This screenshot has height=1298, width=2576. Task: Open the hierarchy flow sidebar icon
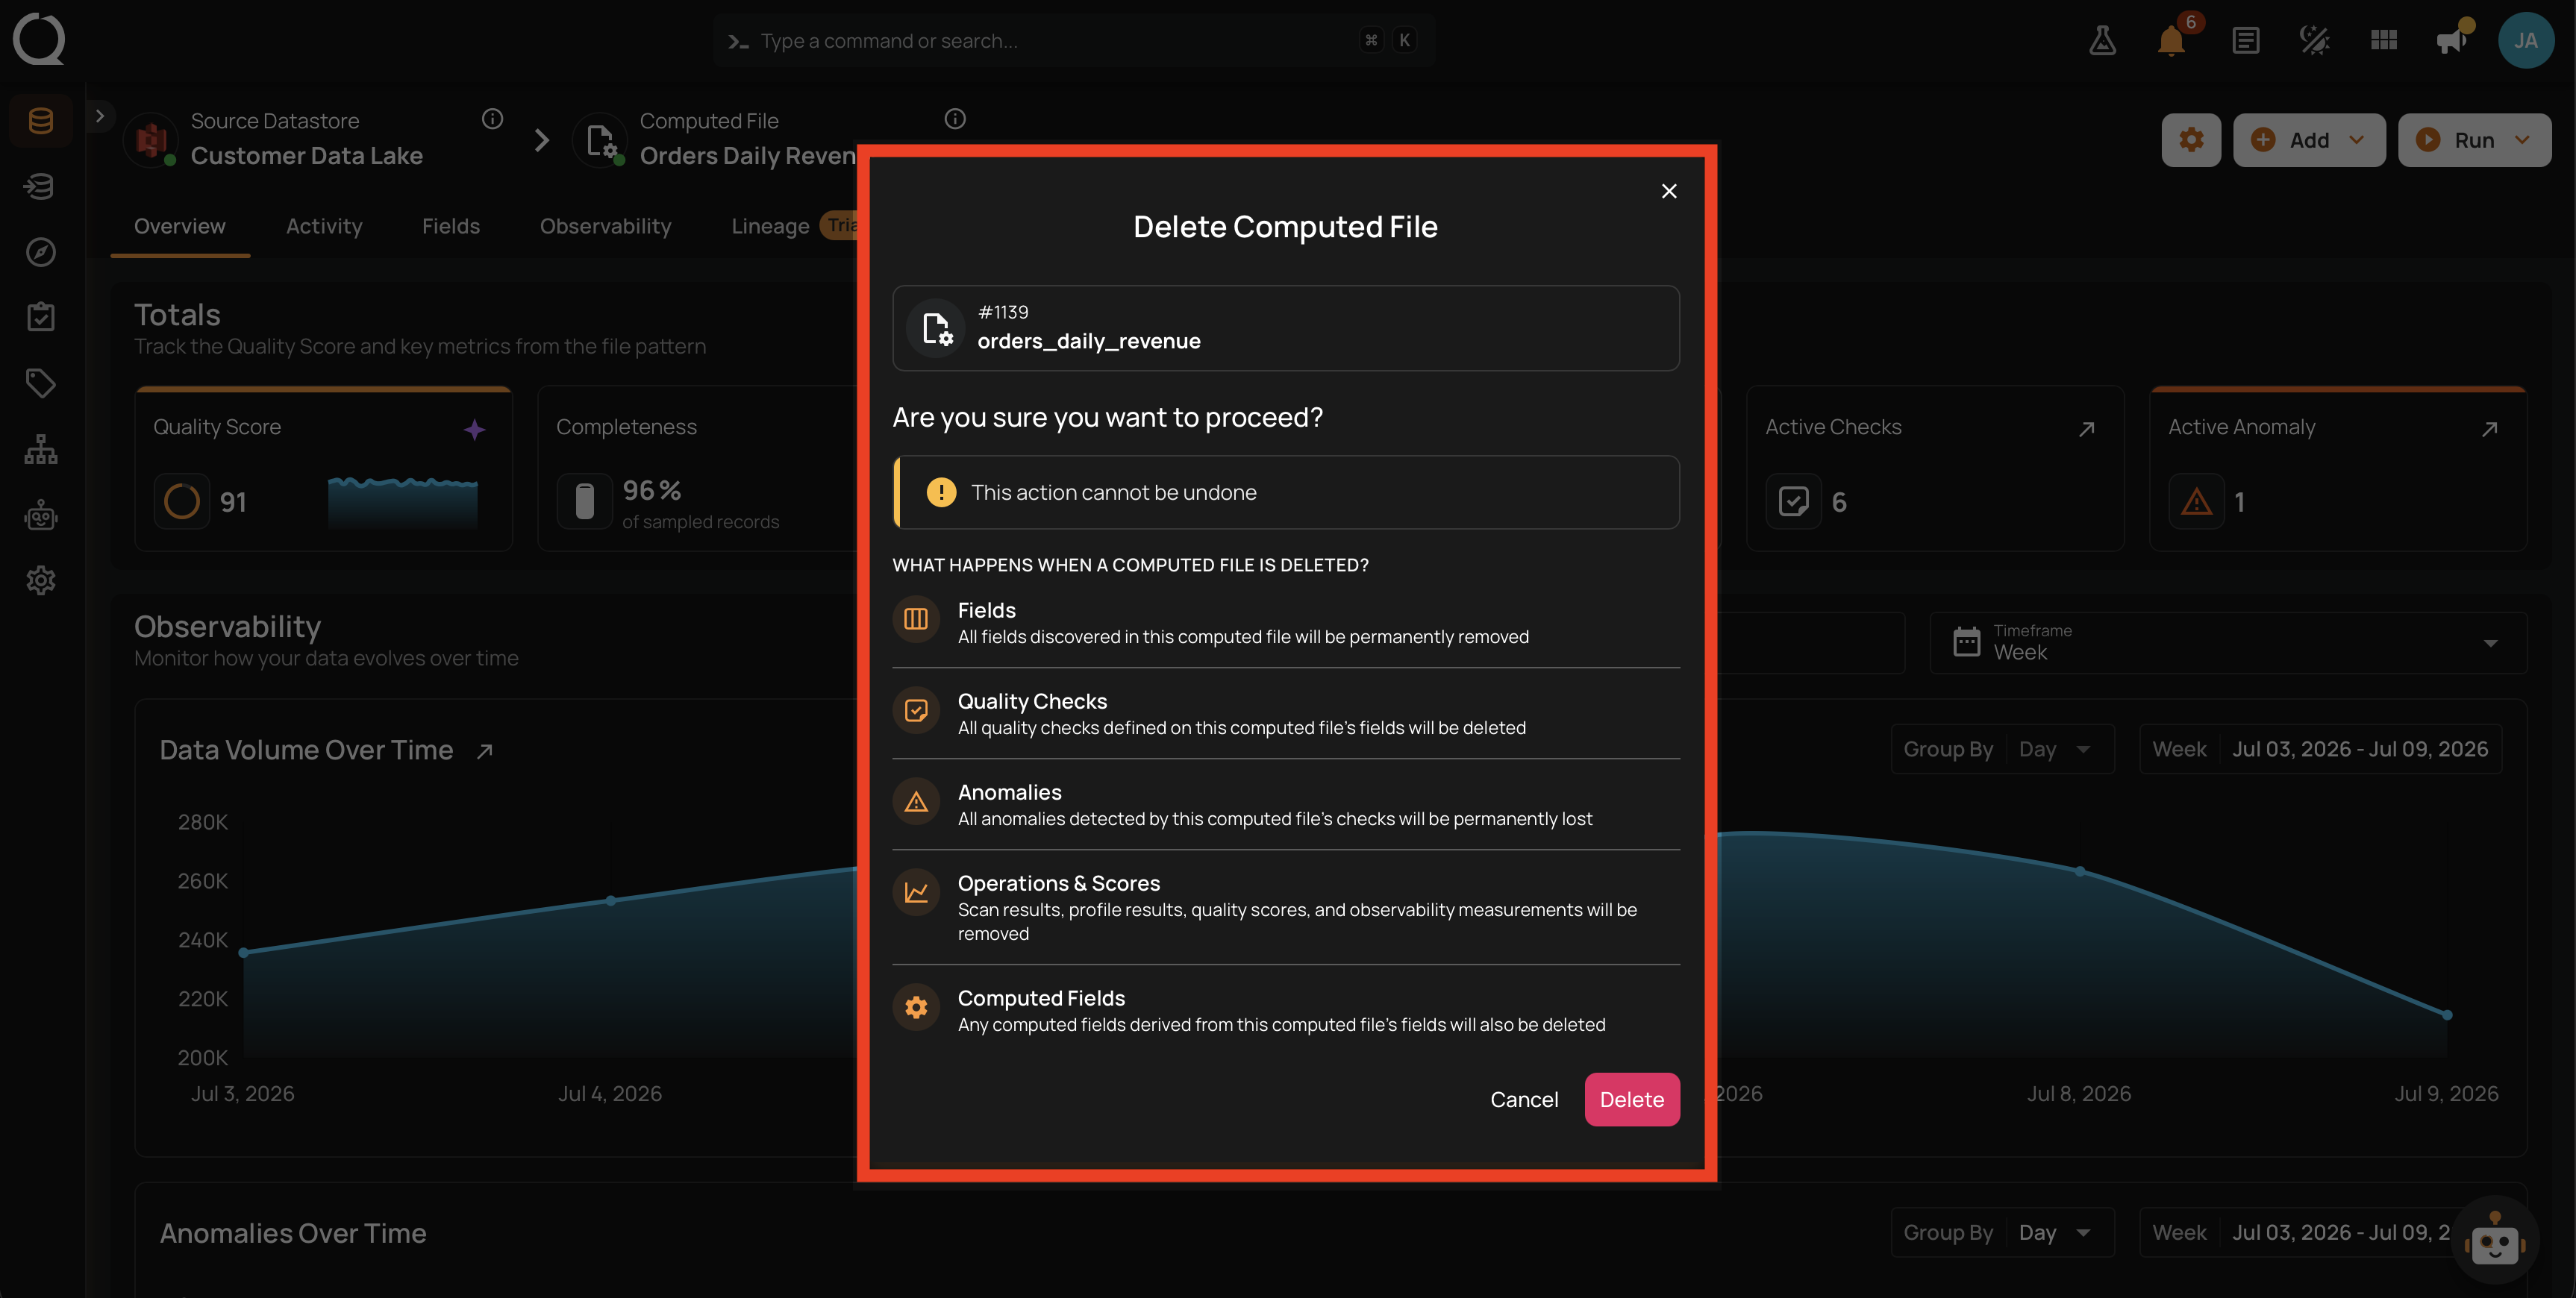[41, 449]
